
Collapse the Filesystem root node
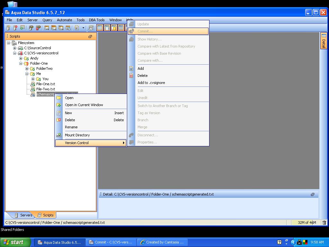pos(8,43)
